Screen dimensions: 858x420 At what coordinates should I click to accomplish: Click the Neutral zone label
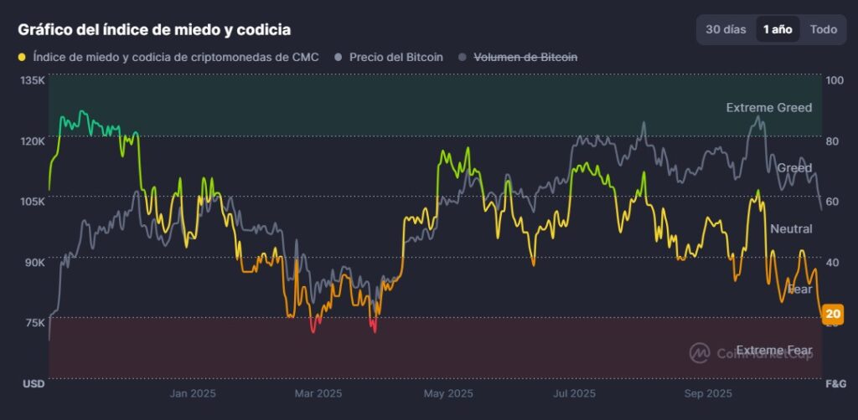[x=791, y=228]
